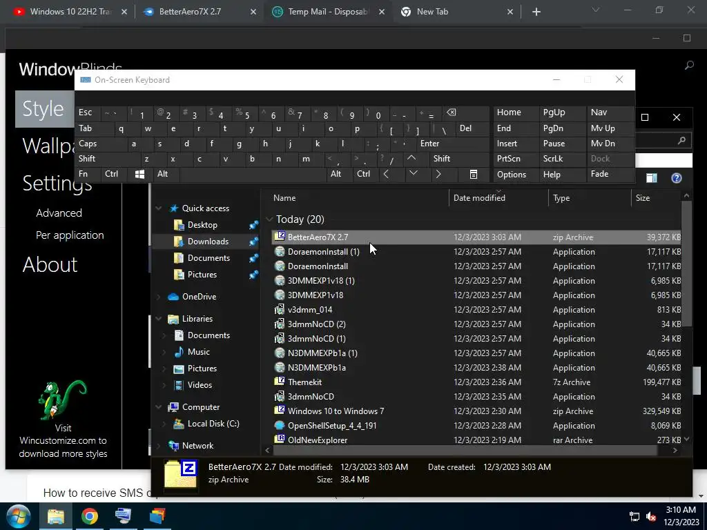The width and height of the screenshot is (707, 530).
Task: Collapse the Computer tree node
Action: 158,407
